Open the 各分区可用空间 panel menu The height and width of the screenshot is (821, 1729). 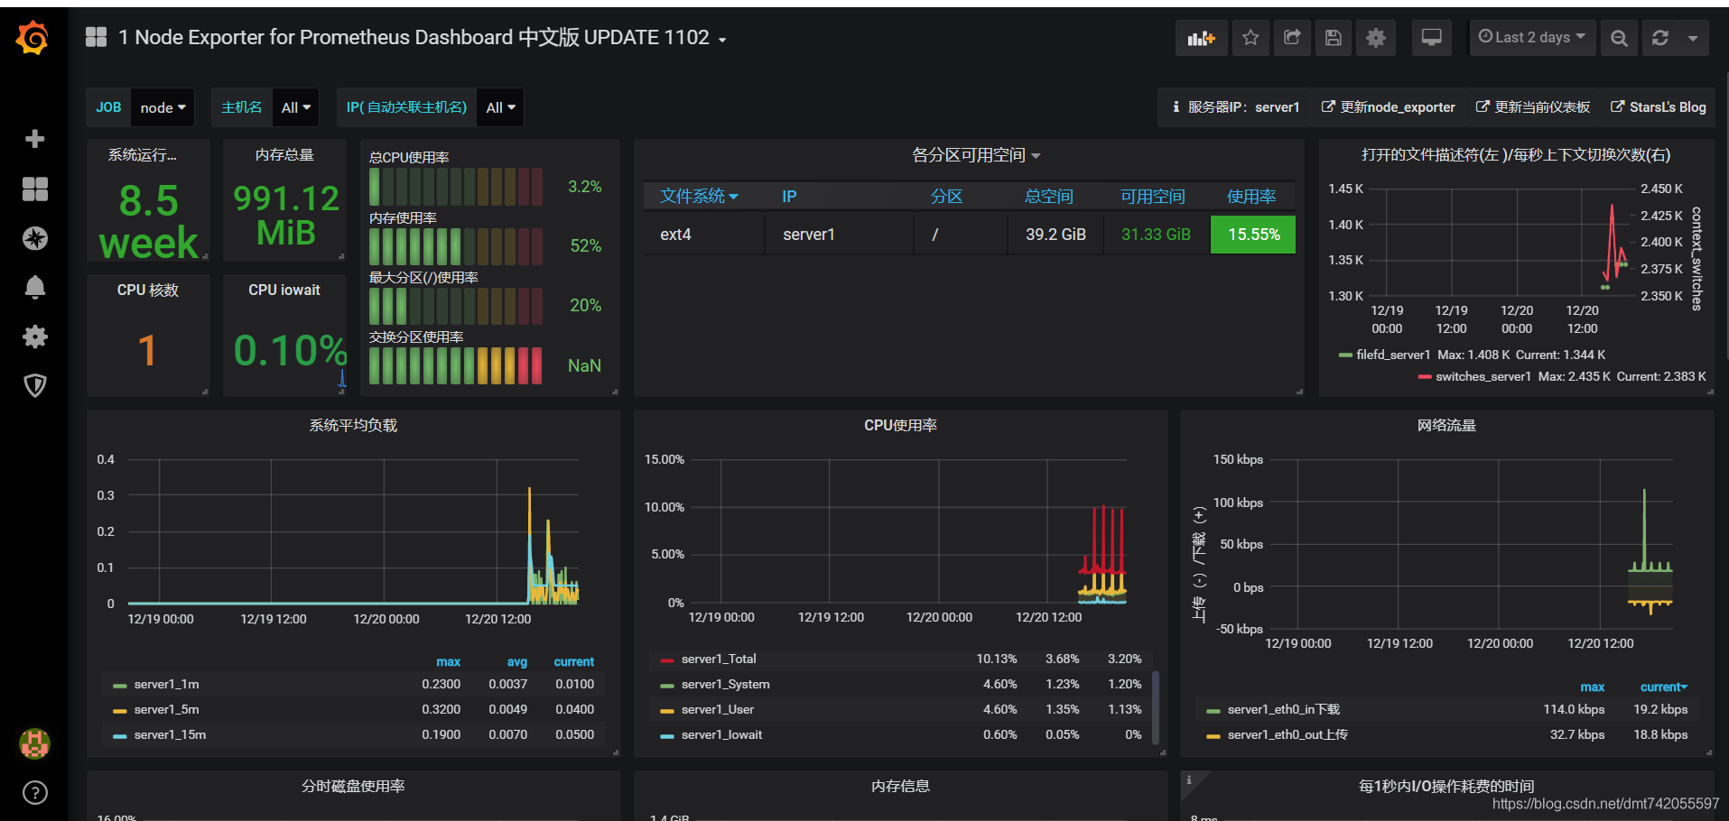click(x=976, y=155)
